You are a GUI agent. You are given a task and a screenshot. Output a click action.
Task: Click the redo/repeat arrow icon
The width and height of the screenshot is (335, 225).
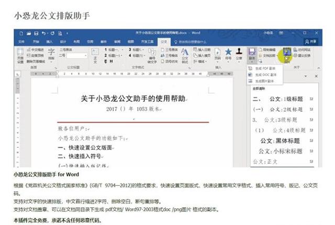click(x=52, y=33)
